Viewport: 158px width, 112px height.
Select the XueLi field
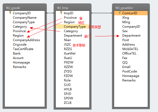point(68,58)
